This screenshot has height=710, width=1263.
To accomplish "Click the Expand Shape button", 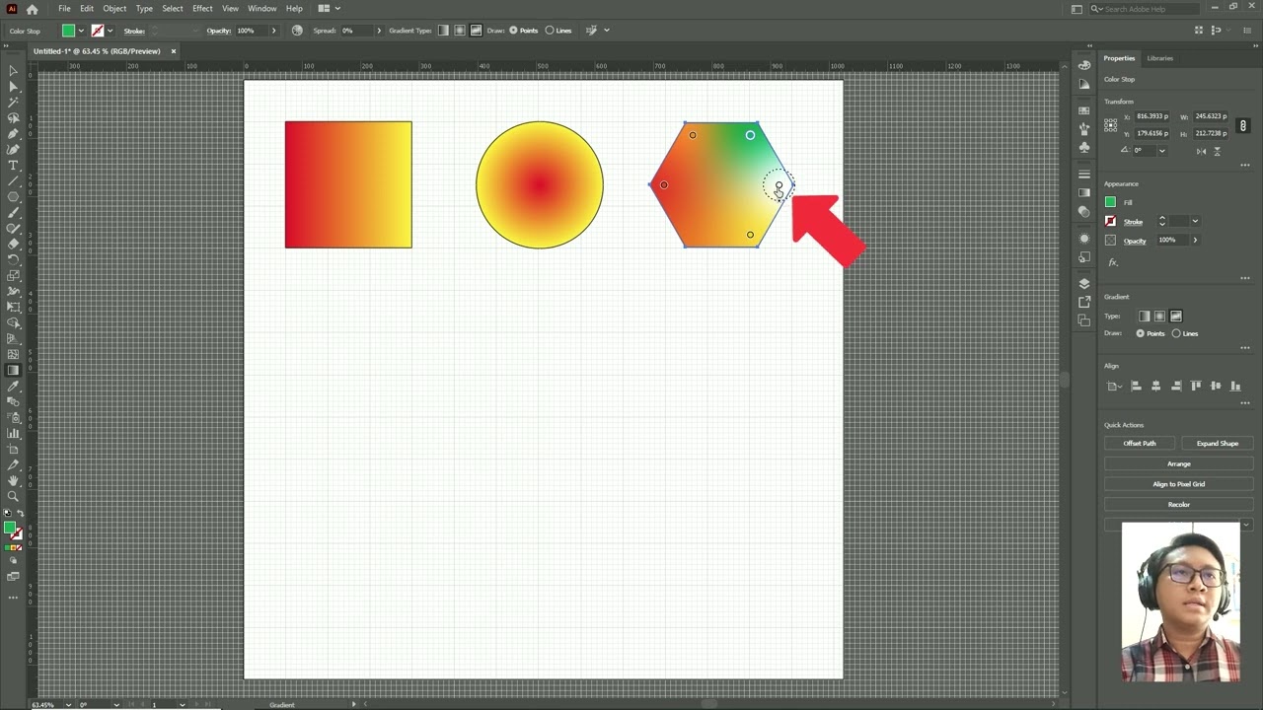I will tap(1217, 444).
